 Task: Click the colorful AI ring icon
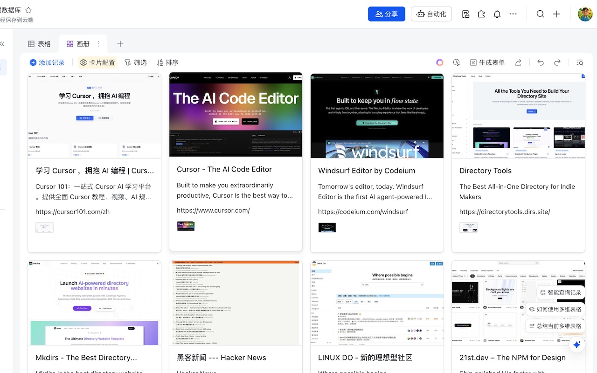[440, 62]
